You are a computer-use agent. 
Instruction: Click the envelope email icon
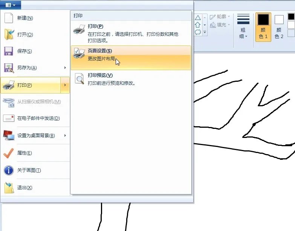[9, 118]
